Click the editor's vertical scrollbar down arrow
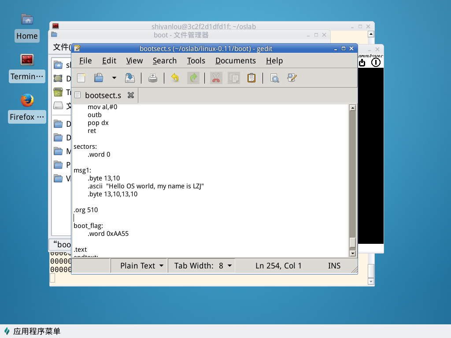The image size is (451, 338). [352, 253]
